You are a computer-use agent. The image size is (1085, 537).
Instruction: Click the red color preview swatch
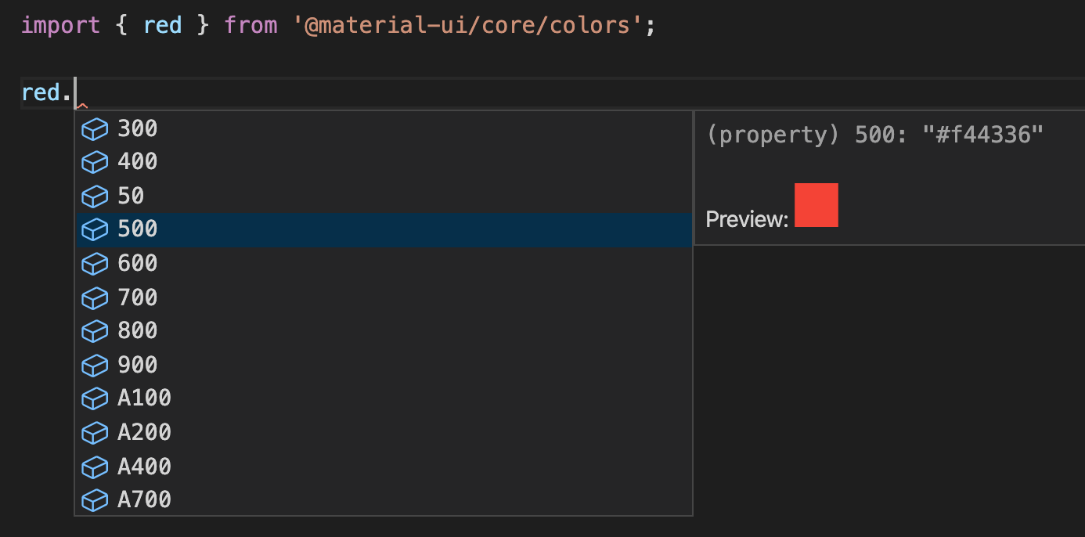click(816, 205)
